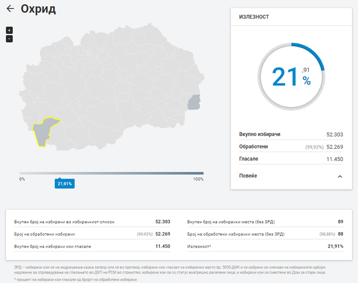Zoom in on the map with plus button
Screen dimensions: 358x283
[x=9, y=30]
